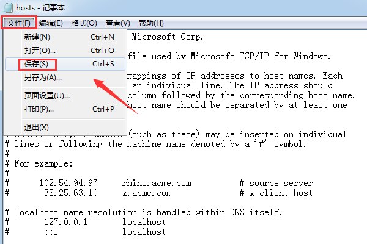Screen dimensions: 367x244
Task: Exit Notepad with 退出(X)
Action: [36, 127]
